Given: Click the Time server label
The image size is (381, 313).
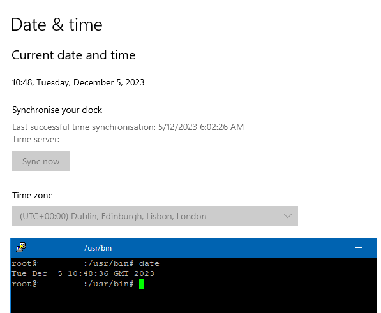Looking at the screenshot, I should [36, 139].
